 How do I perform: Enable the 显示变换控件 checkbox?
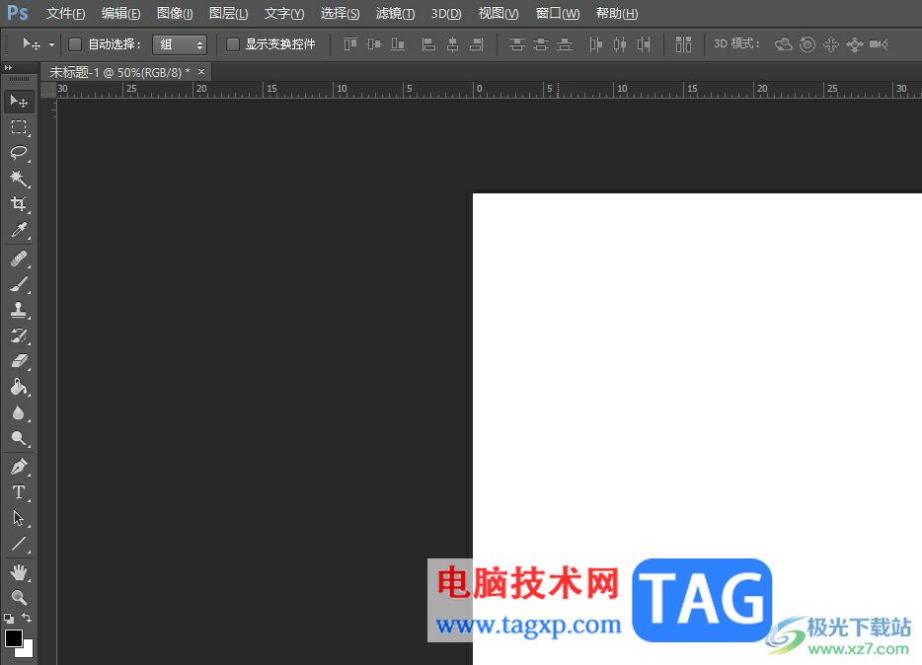(233, 44)
